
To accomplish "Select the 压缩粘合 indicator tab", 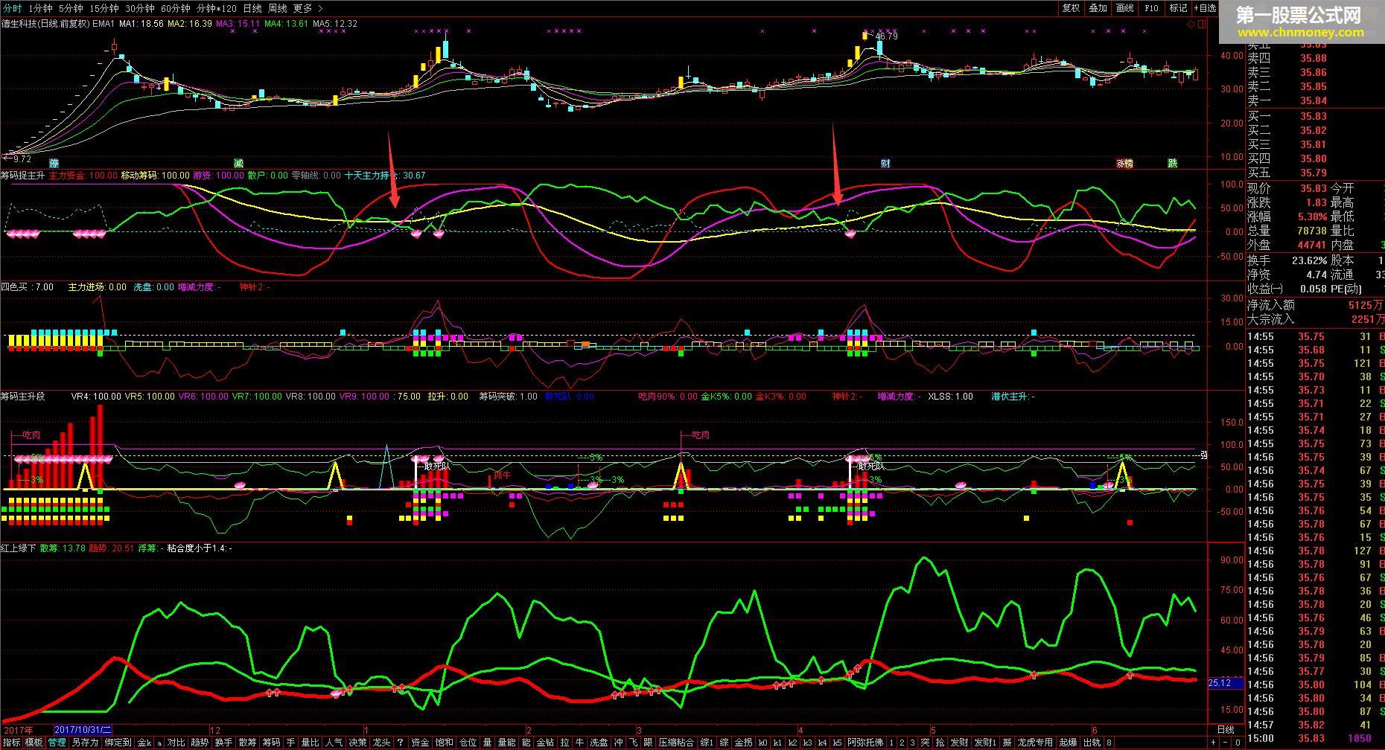I will pyautogui.click(x=676, y=743).
